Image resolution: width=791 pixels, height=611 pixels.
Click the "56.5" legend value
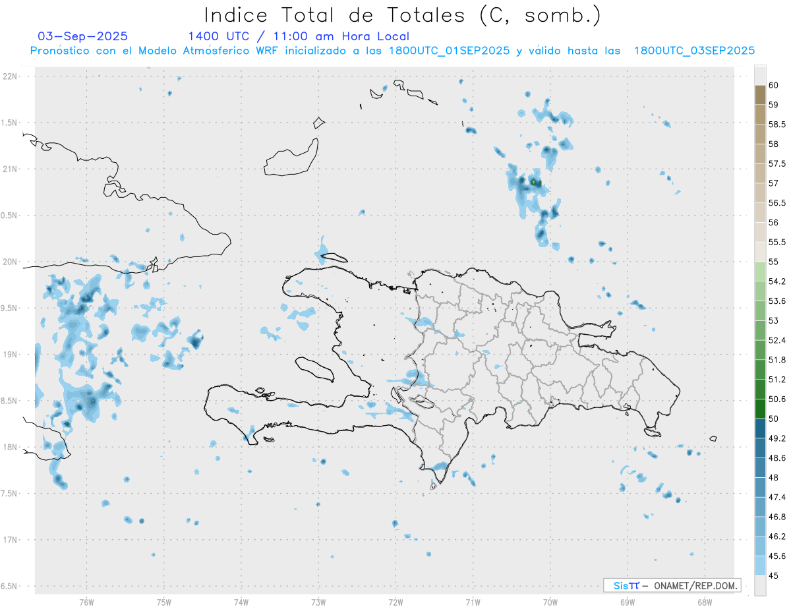point(776,203)
